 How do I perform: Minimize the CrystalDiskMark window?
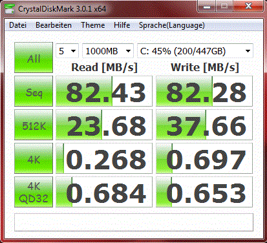click(x=207, y=6)
